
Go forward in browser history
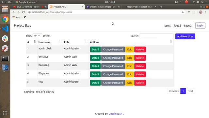(x=18, y=12)
